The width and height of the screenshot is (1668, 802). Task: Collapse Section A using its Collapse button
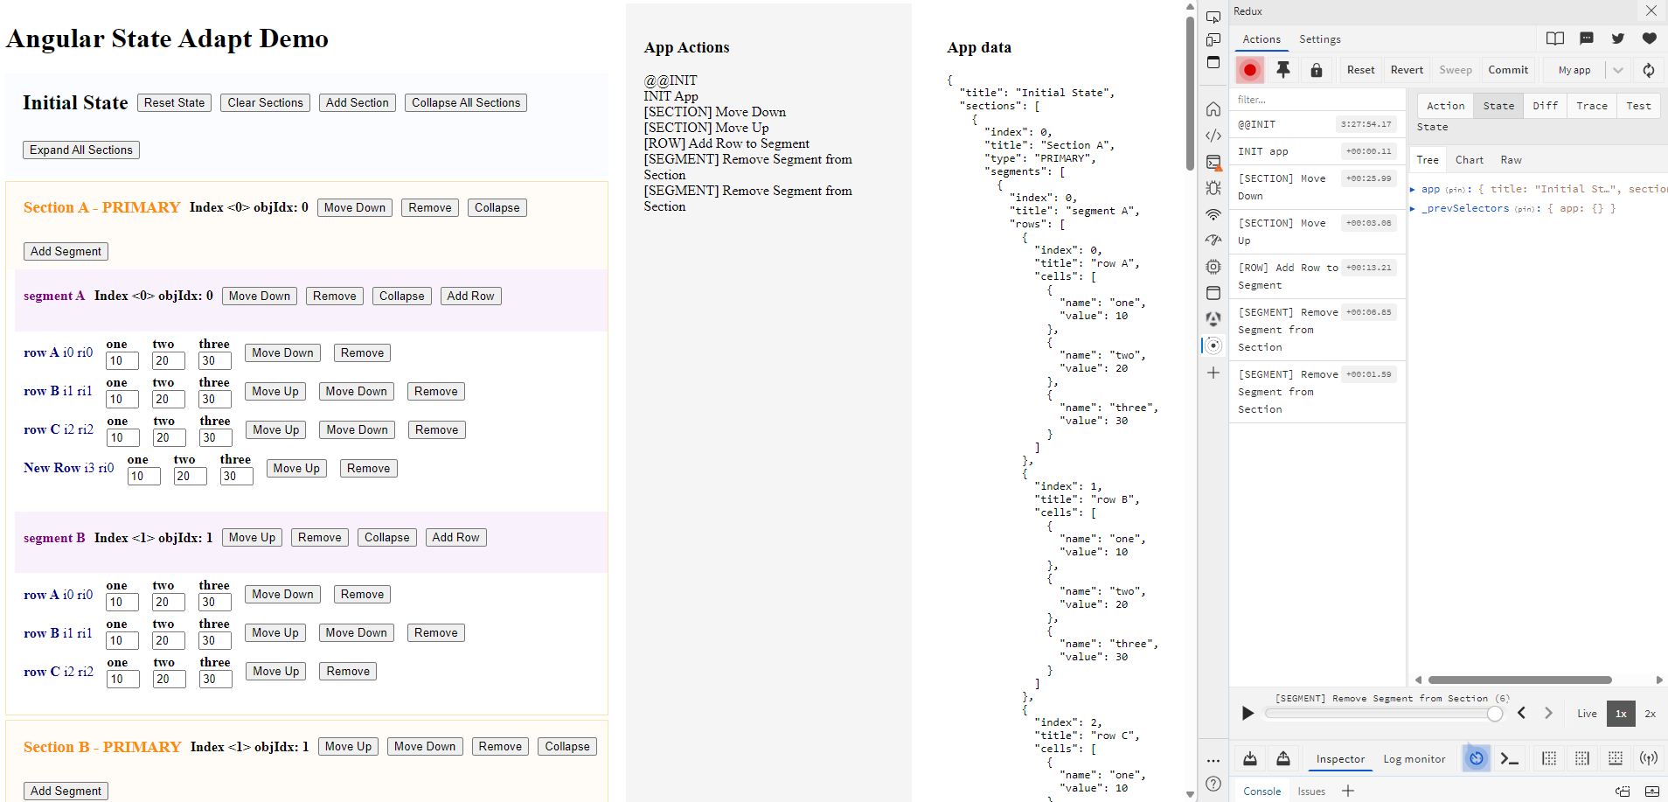click(497, 207)
